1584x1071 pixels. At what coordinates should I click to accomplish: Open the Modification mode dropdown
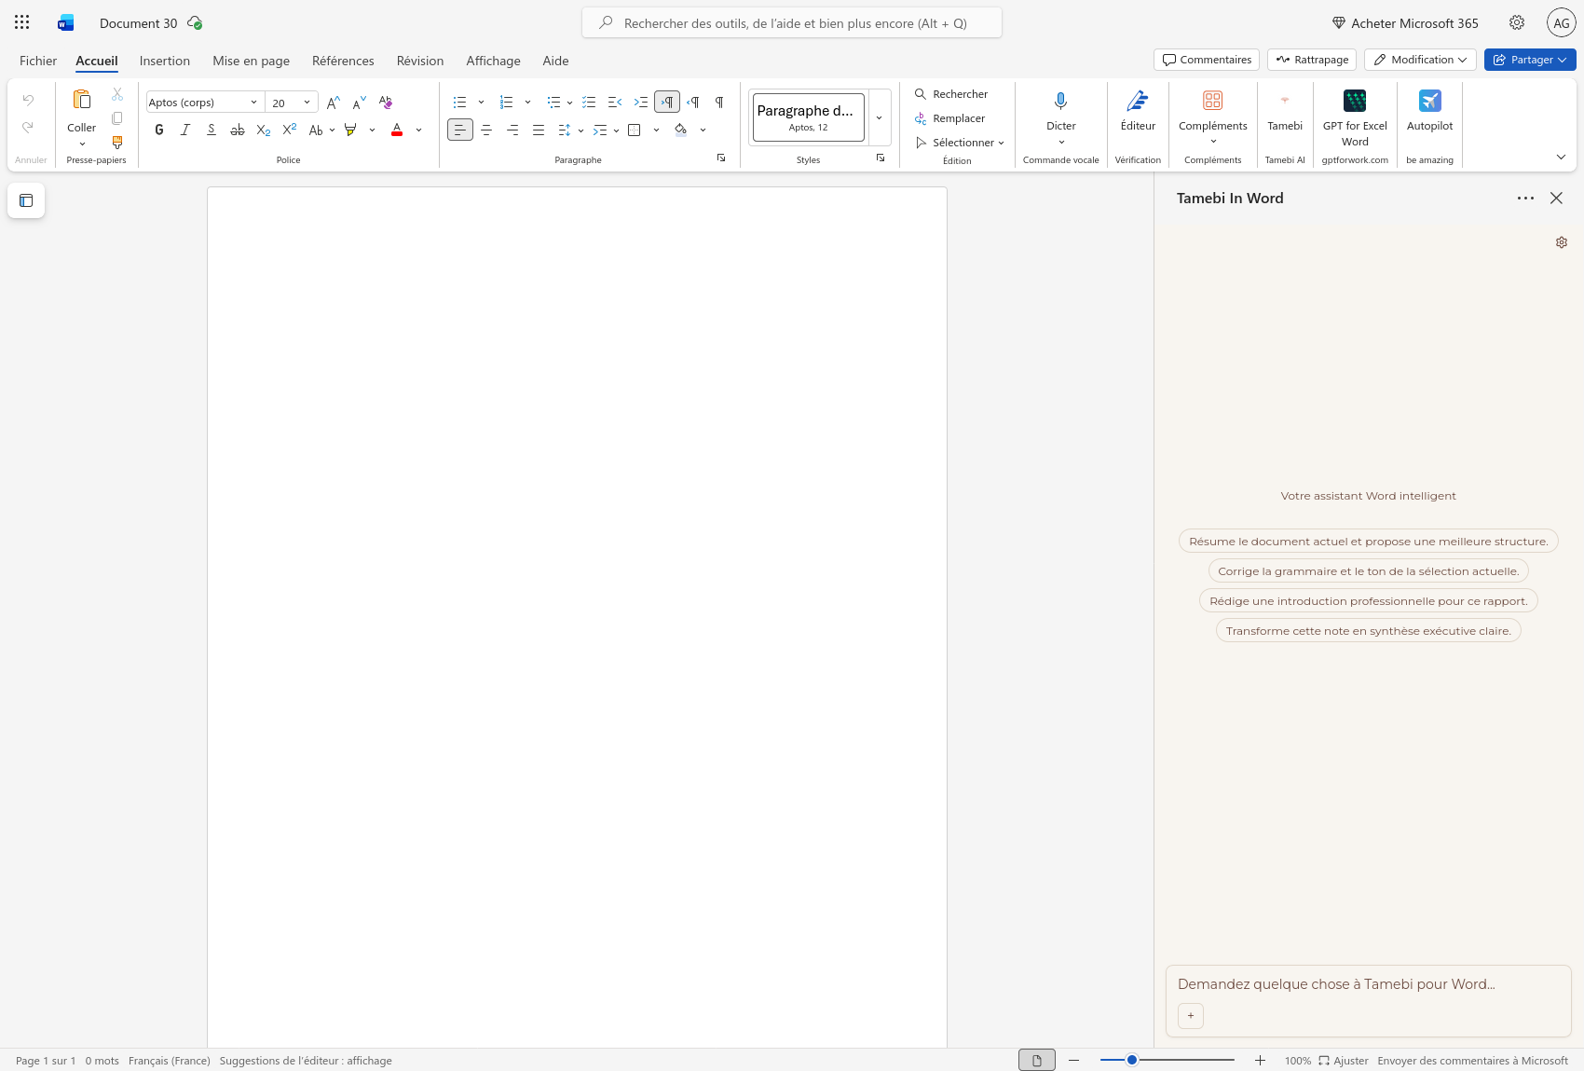pyautogui.click(x=1420, y=60)
